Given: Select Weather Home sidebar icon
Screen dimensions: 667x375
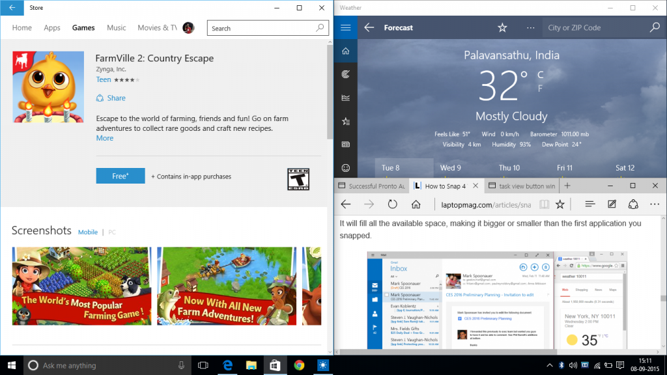Looking at the screenshot, I should pos(345,51).
